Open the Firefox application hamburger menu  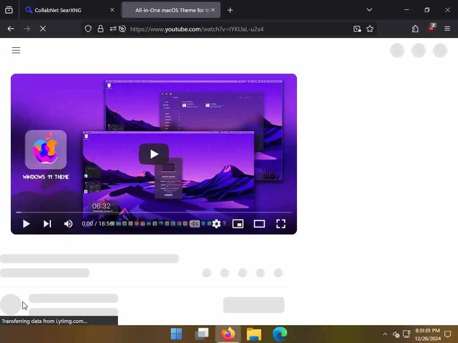point(447,29)
